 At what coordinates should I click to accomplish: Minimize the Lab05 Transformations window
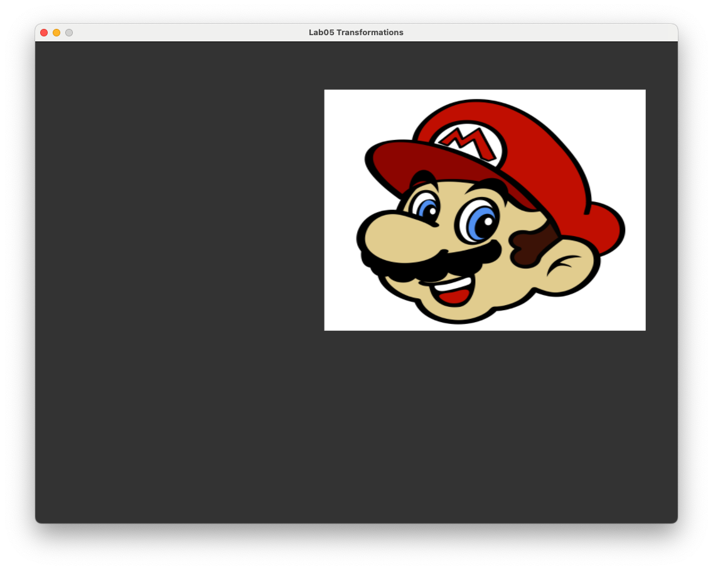[x=56, y=33]
